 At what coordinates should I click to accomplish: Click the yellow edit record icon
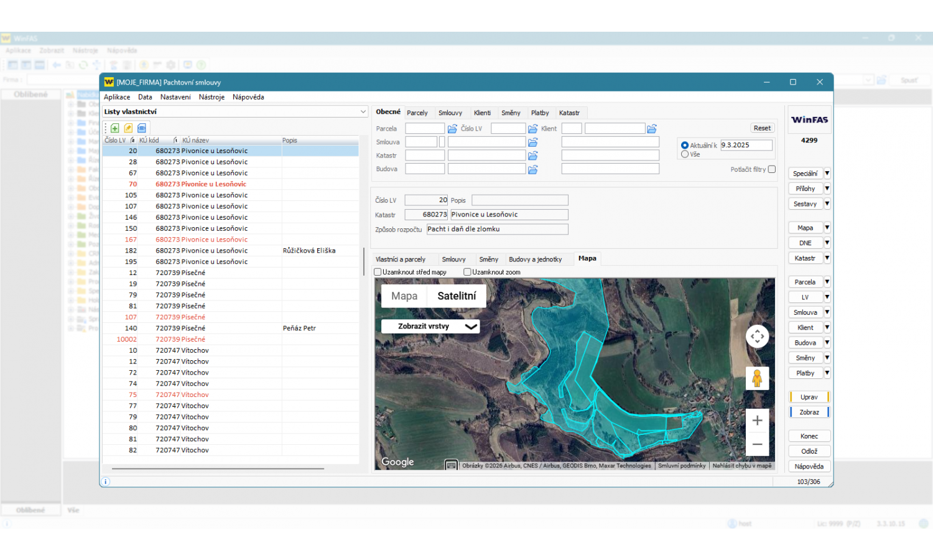(x=128, y=128)
